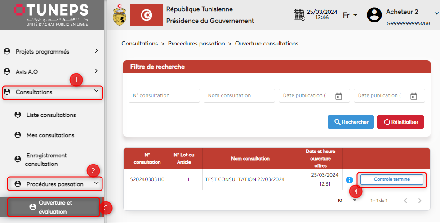Image resolution: width=440 pixels, height=223 pixels.
Task: Collapse the Consultations menu
Action: pos(52,92)
